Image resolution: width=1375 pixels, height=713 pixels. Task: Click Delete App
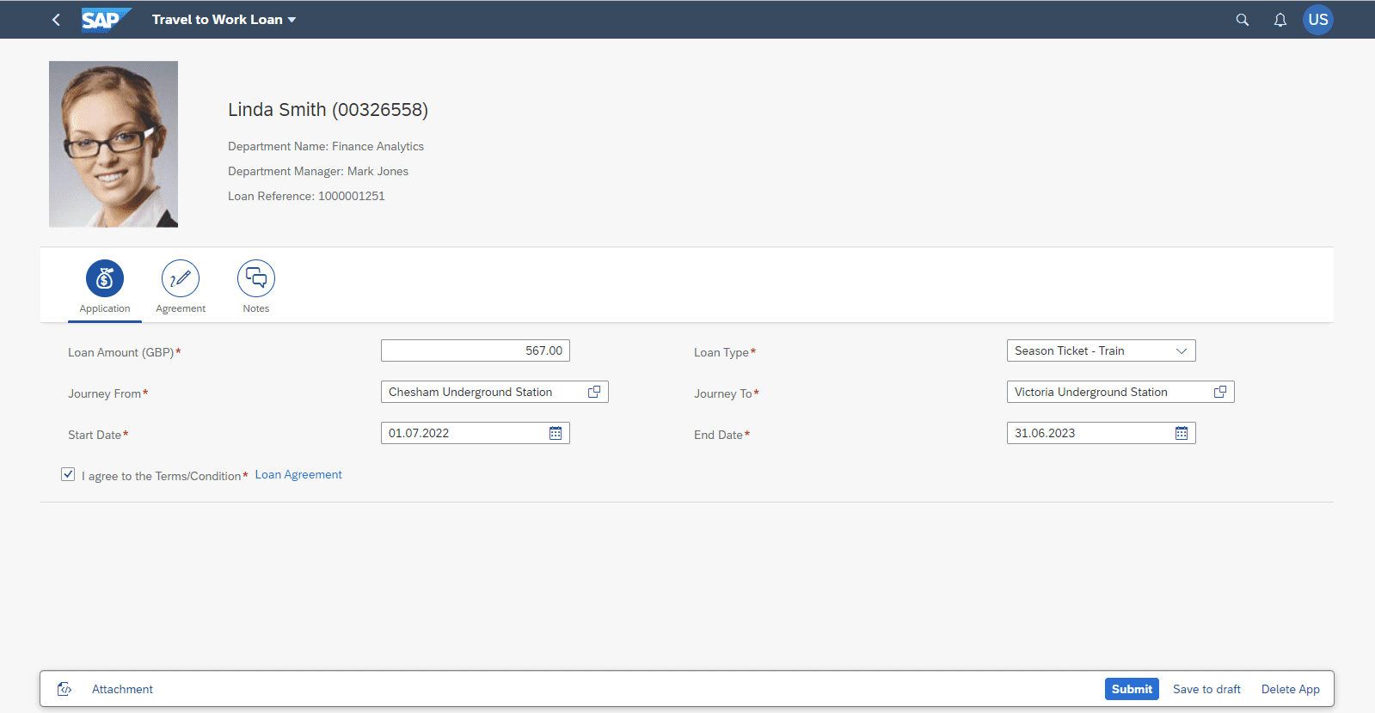pyautogui.click(x=1291, y=689)
